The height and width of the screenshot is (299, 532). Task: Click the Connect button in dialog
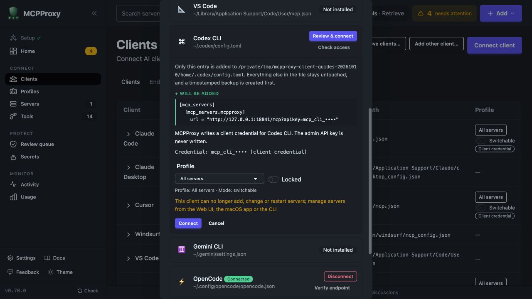coord(188,223)
